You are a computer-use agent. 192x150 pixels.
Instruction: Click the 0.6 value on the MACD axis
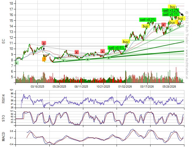[x=12, y=131]
